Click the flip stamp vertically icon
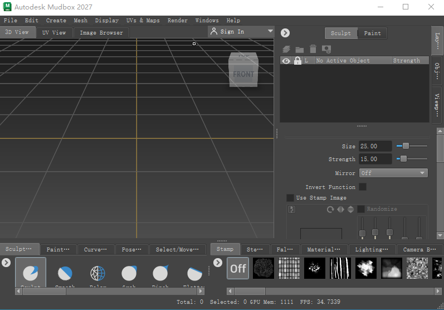This screenshot has height=310, width=444. [350, 210]
